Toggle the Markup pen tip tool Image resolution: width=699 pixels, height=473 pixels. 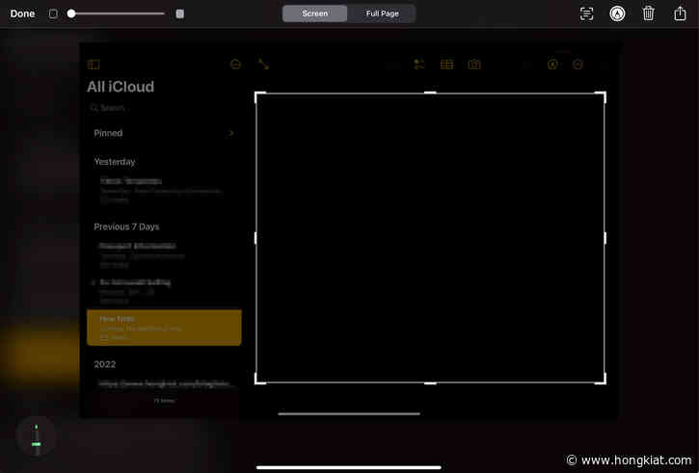617,13
